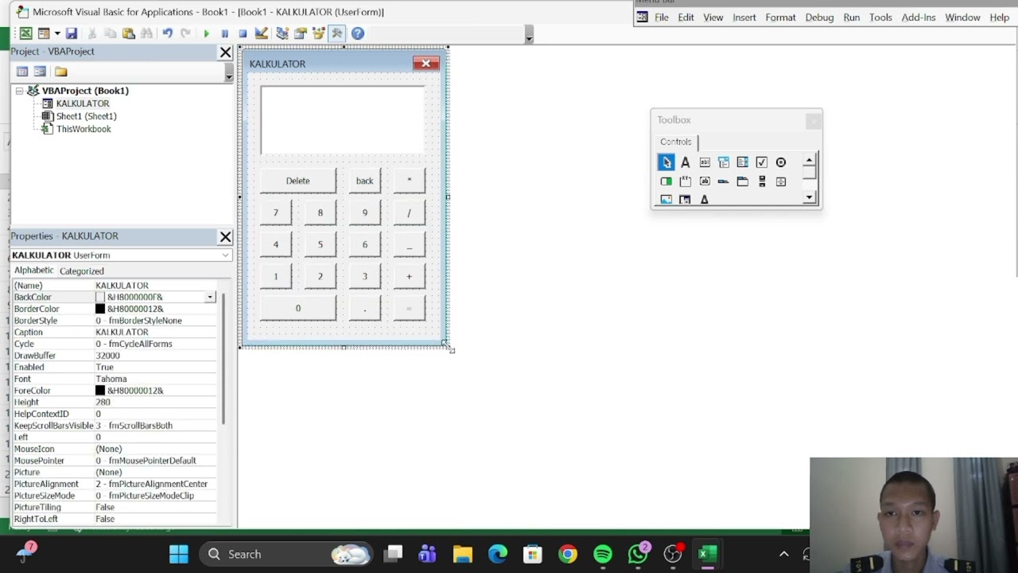The image size is (1018, 573).
Task: Open the Tools menu
Action: pos(880,18)
